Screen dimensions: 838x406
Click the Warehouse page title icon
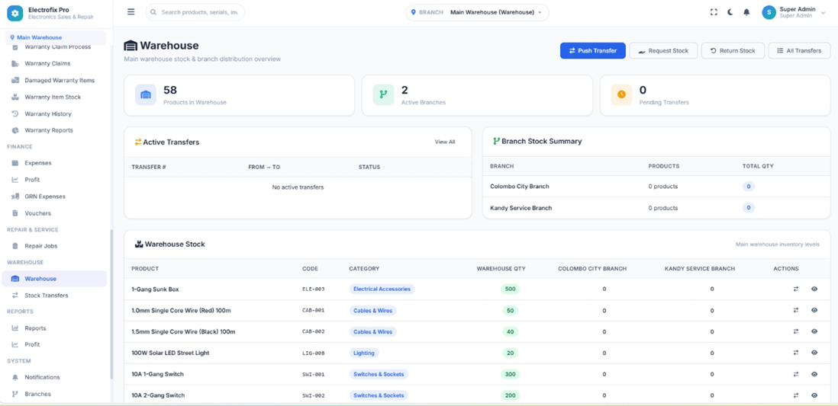pyautogui.click(x=131, y=46)
